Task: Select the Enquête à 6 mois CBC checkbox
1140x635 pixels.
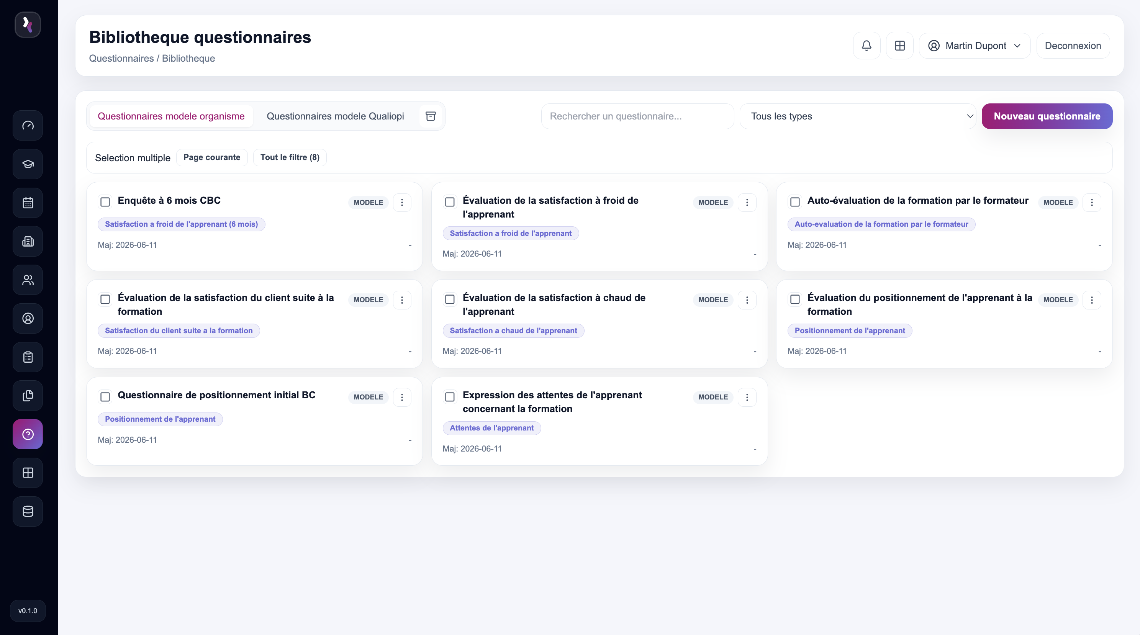Action: click(x=105, y=202)
